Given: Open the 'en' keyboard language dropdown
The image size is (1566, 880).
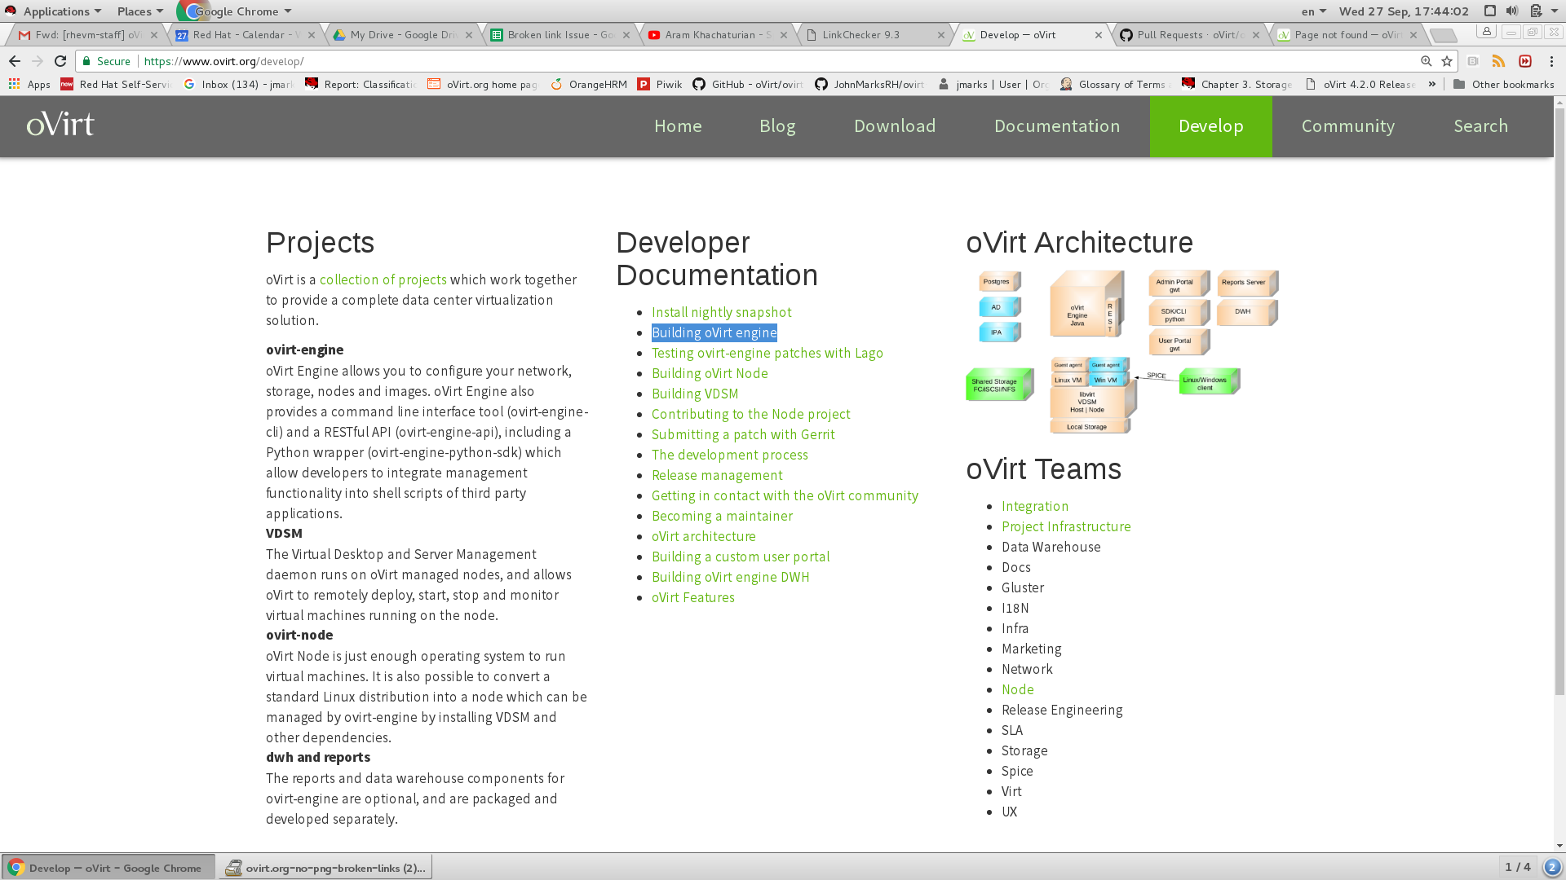Looking at the screenshot, I should click(x=1313, y=11).
